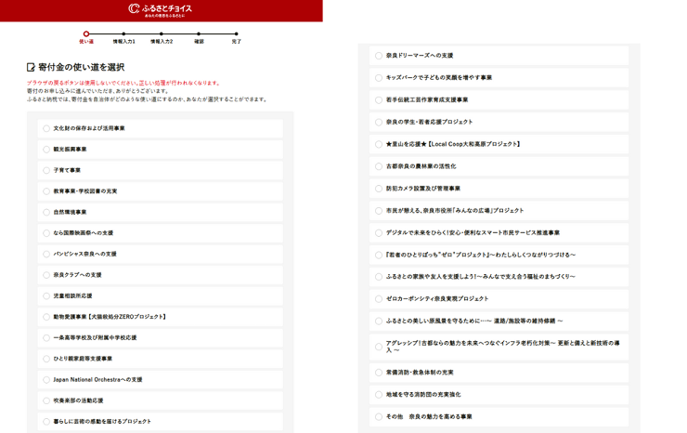Screen dimensions: 687x433
Task: Pick 奈良市役所「みんなの広場」プロジェクト option
Action: tap(379, 211)
